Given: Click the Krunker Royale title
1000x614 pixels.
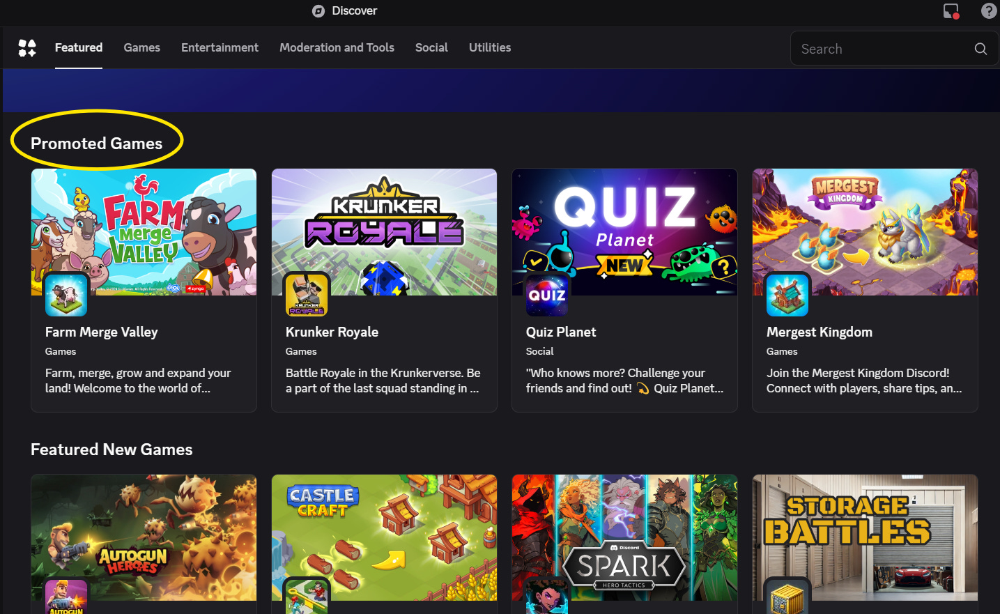Looking at the screenshot, I should click(x=332, y=332).
